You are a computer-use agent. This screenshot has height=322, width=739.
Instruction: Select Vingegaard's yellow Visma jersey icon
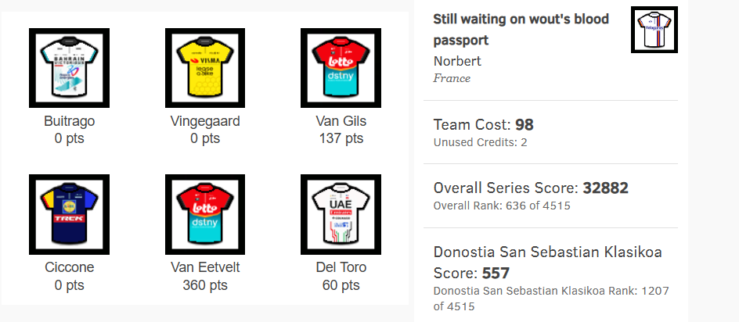[205, 68]
